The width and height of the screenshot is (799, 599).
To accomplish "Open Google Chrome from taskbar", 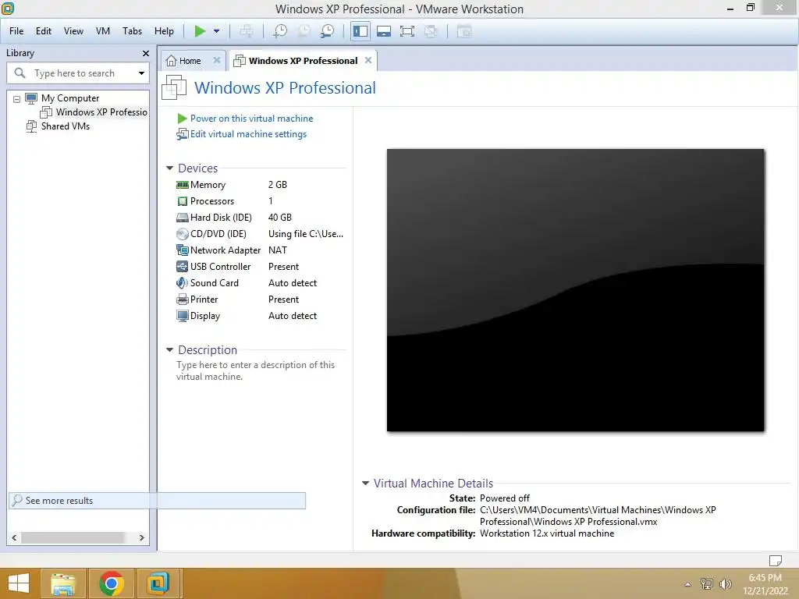I will [111, 583].
